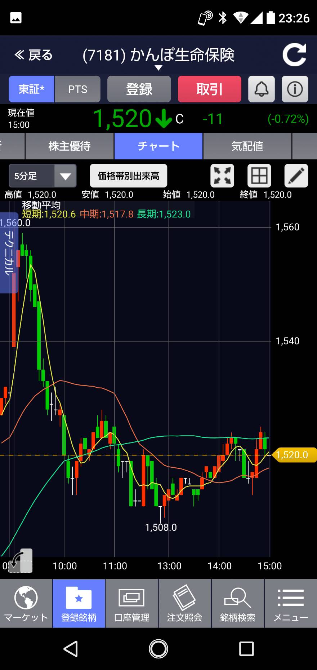Image resolution: width=317 pixels, height=670 pixels.
Task: Show stock information via the info icon
Action: (x=295, y=89)
